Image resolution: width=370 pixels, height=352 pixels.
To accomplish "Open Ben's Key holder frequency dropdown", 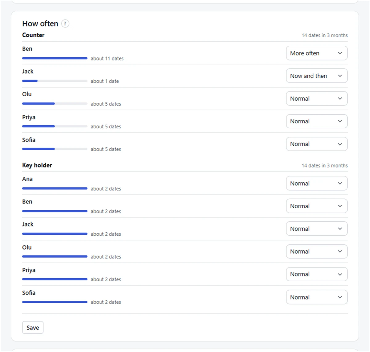I will point(317,206).
